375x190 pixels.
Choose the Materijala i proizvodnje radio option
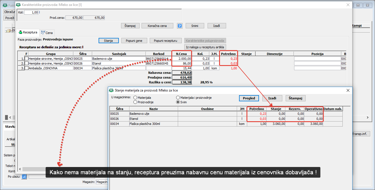[178, 98]
